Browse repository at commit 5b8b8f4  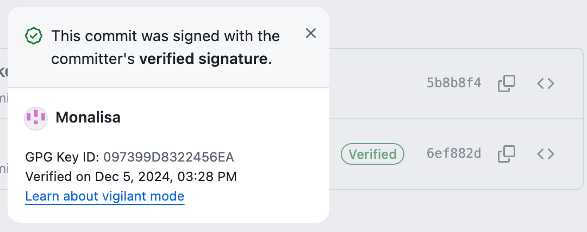click(546, 83)
